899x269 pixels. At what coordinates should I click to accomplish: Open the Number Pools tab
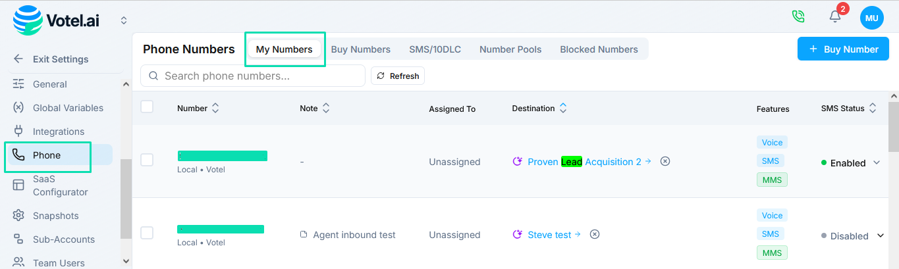point(510,49)
